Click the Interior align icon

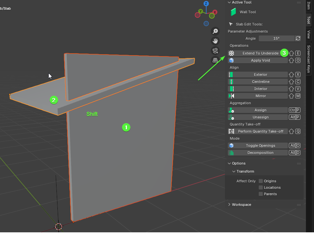231,89
